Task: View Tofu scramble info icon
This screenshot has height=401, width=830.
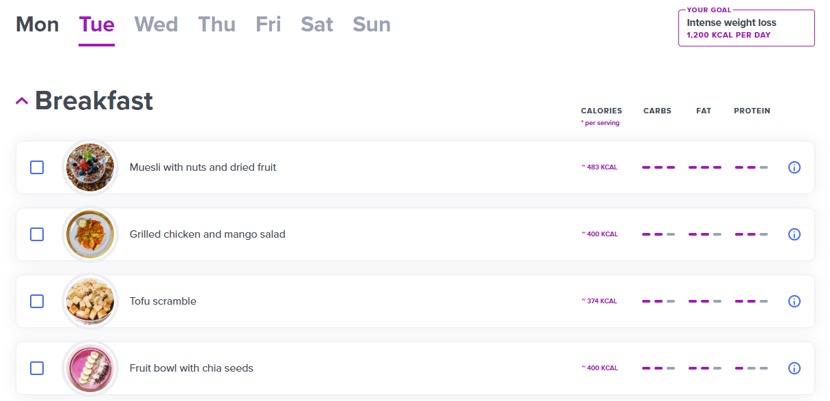Action: tap(794, 301)
